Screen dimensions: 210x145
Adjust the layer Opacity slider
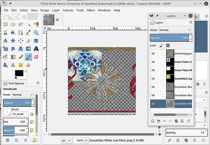point(170,38)
